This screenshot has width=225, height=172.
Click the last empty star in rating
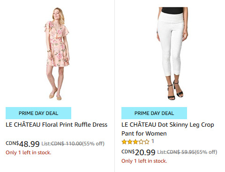(147, 142)
